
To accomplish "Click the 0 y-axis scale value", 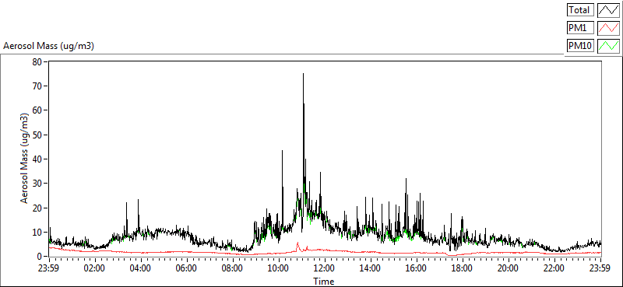I will tap(40, 257).
